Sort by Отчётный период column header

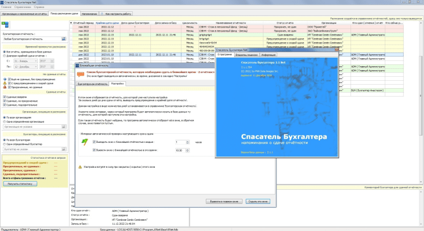pos(84,23)
